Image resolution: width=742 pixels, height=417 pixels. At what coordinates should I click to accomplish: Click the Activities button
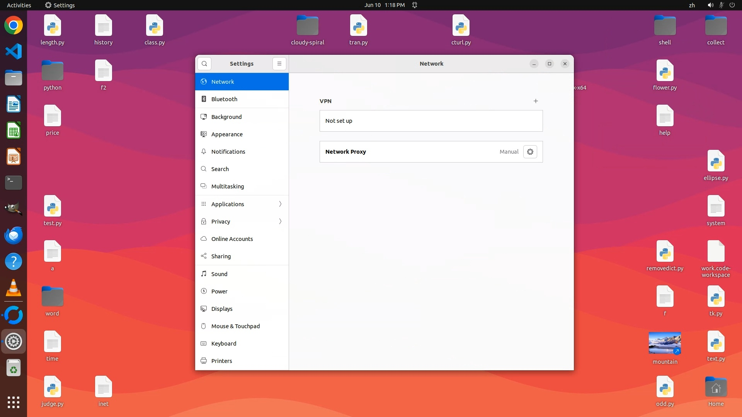click(x=19, y=5)
